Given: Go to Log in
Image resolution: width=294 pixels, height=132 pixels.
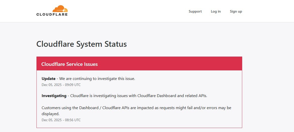Looking at the screenshot, I should pos(216,11).
